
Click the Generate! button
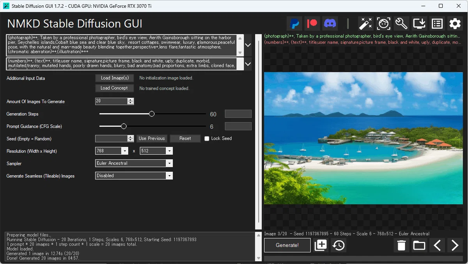click(287, 245)
